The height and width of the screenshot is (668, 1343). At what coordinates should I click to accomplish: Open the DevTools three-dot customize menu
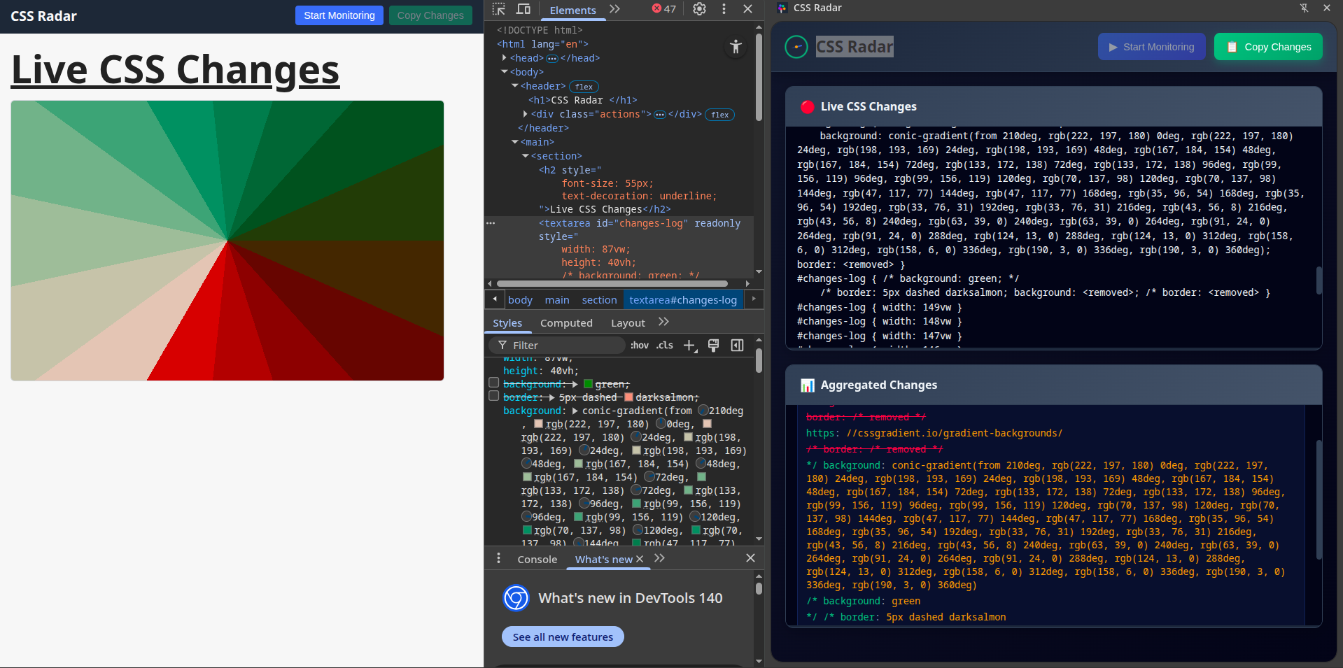pos(724,9)
